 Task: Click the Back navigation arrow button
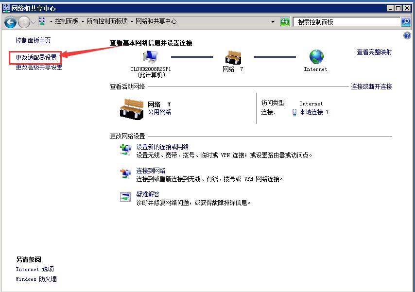point(11,22)
